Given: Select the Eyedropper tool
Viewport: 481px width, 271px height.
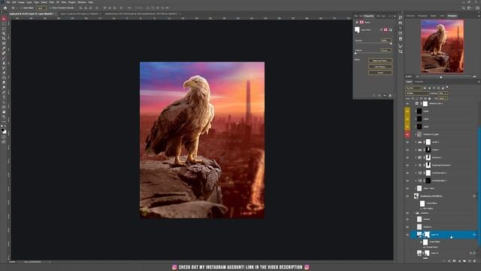Looking at the screenshot, I should pyautogui.click(x=4, y=48).
